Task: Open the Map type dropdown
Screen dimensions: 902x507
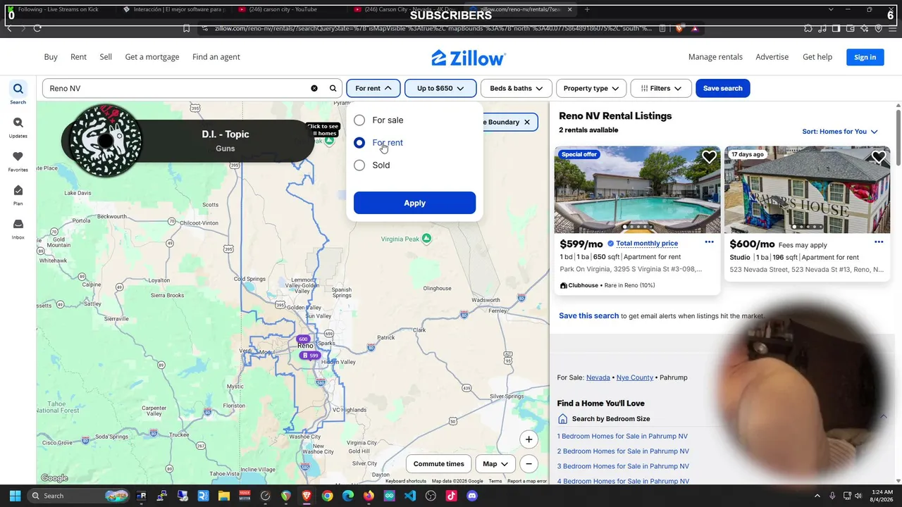Action: (495, 464)
